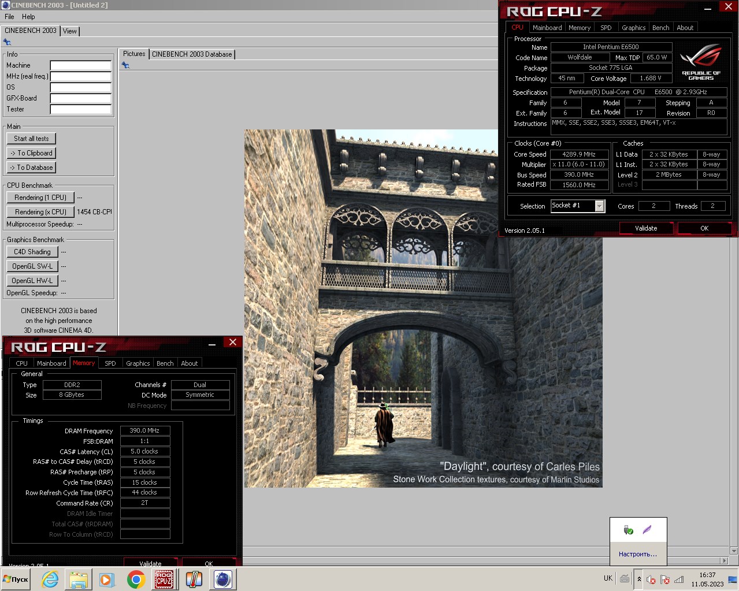This screenshot has width=739, height=591.
Task: Click the Настроить... customize link
Action: point(637,554)
